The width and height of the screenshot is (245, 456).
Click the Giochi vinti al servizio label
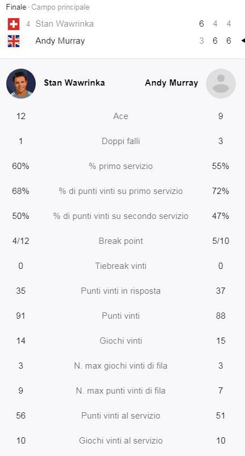click(121, 441)
